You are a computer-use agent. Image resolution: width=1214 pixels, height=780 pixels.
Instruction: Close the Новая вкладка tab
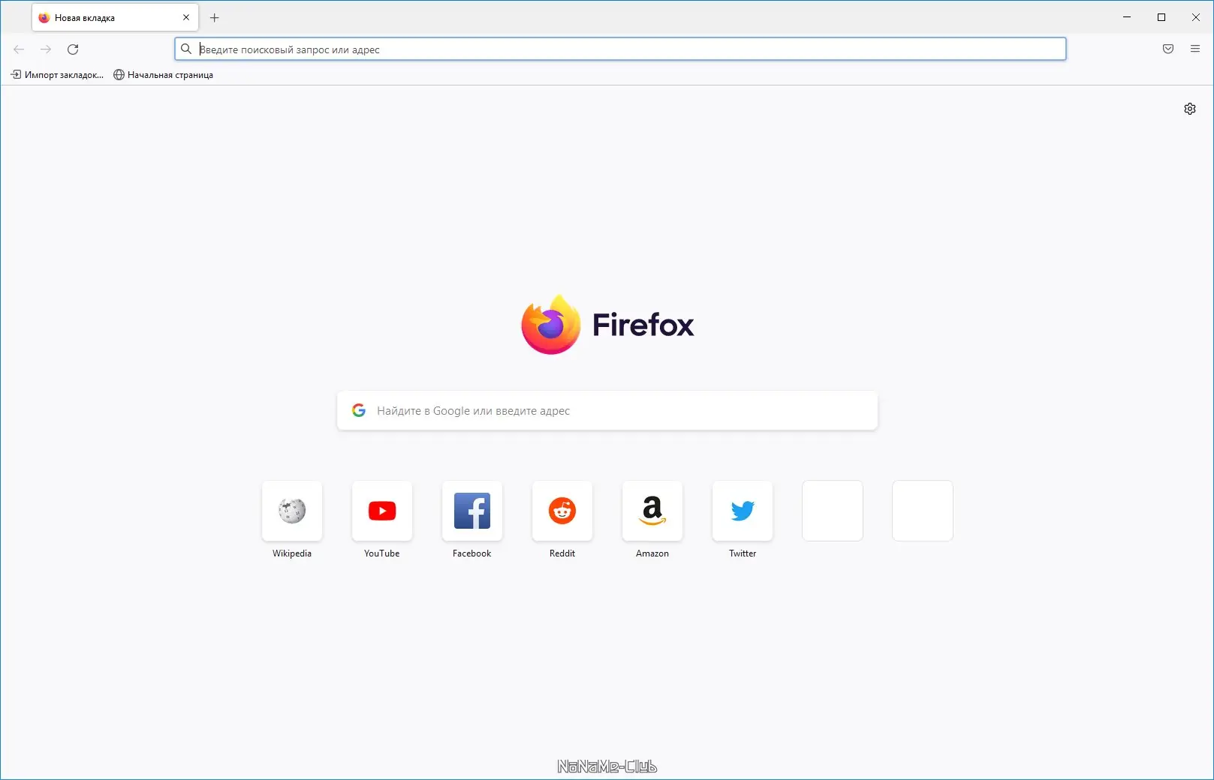pos(186,16)
